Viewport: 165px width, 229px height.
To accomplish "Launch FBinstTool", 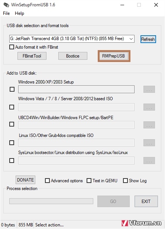I will click(x=32, y=56).
